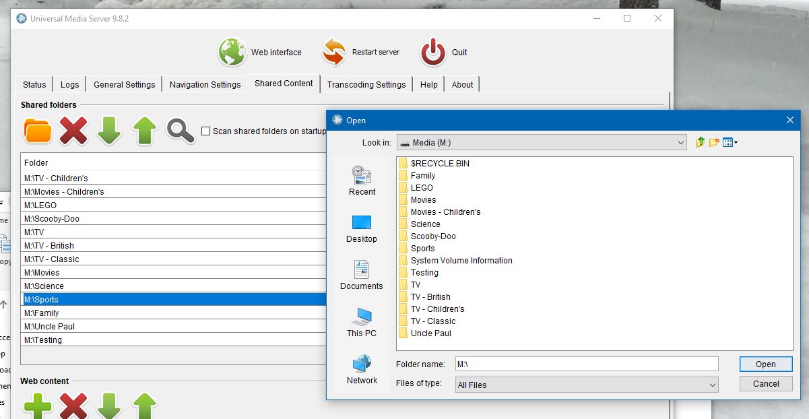This screenshot has height=419, width=809.
Task: Move shared folder down with green arrow
Action: (109, 131)
